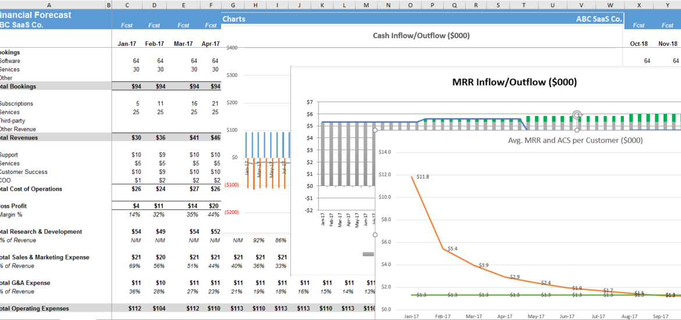Click the Gross Profit row label
The width and height of the screenshot is (681, 320).
pyautogui.click(x=13, y=206)
